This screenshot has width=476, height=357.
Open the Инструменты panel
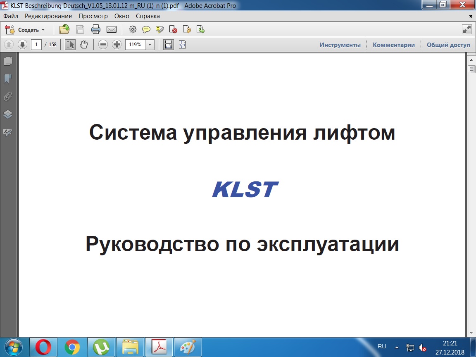tap(340, 45)
